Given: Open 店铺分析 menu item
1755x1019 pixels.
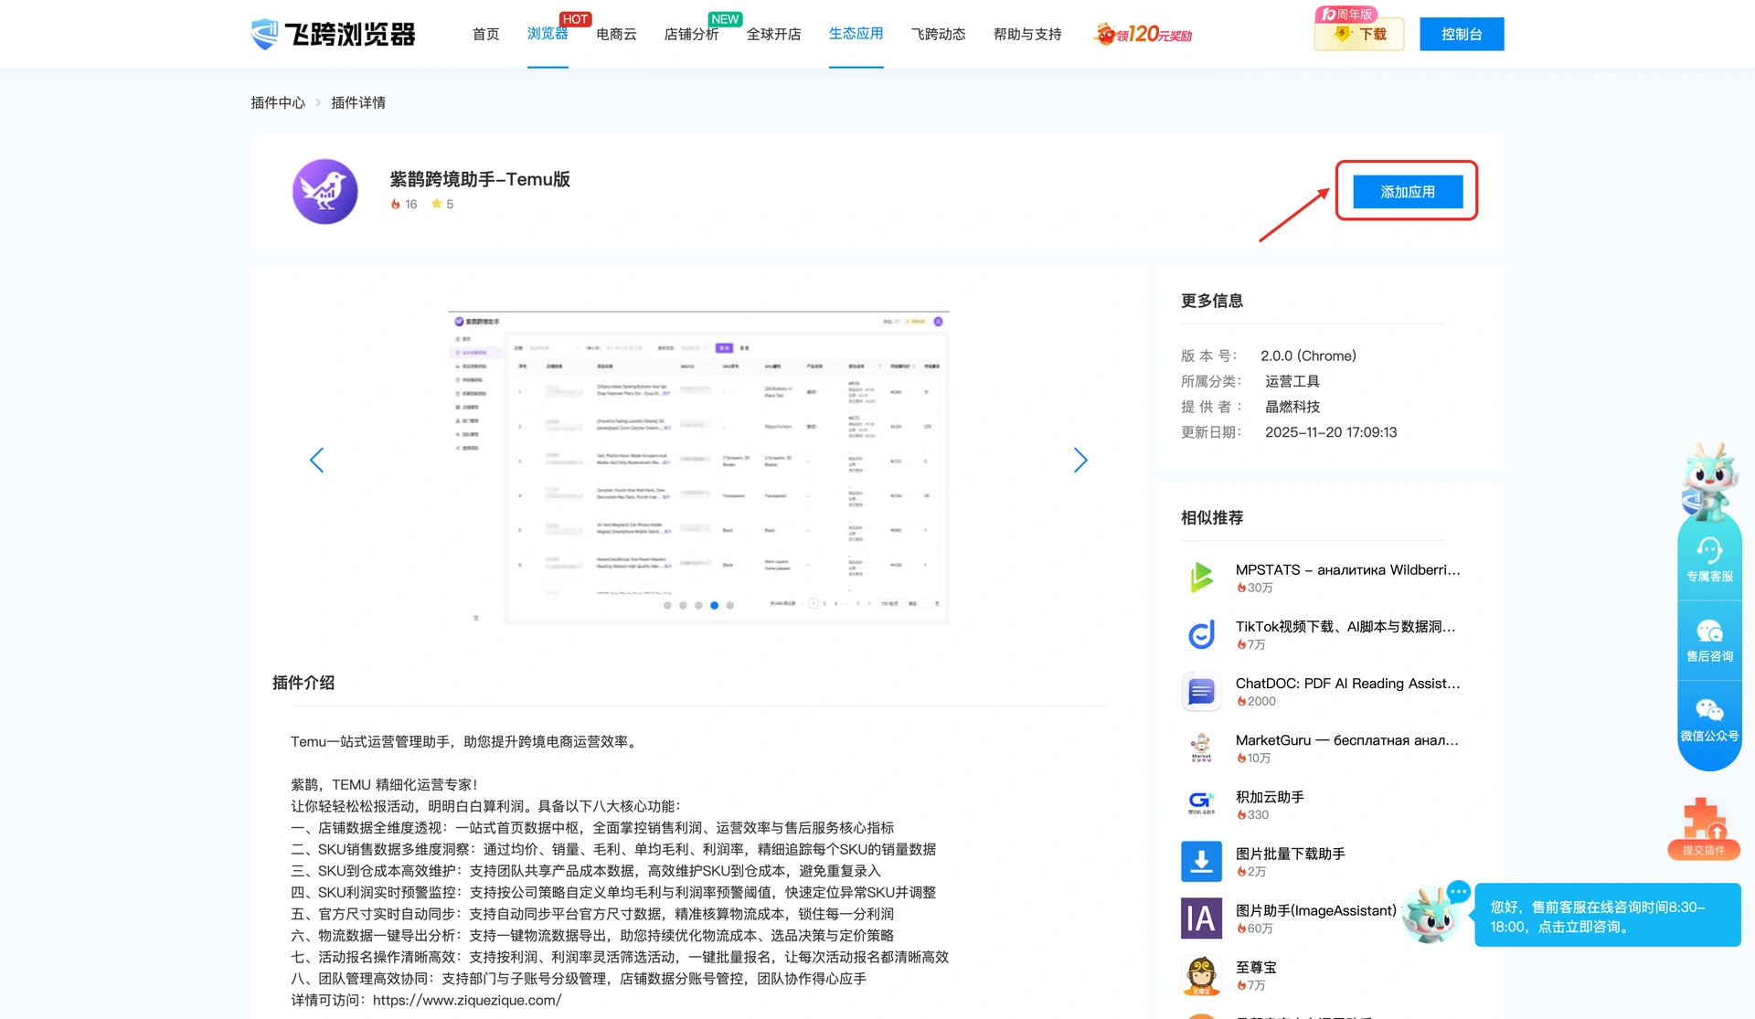Looking at the screenshot, I should (x=691, y=34).
